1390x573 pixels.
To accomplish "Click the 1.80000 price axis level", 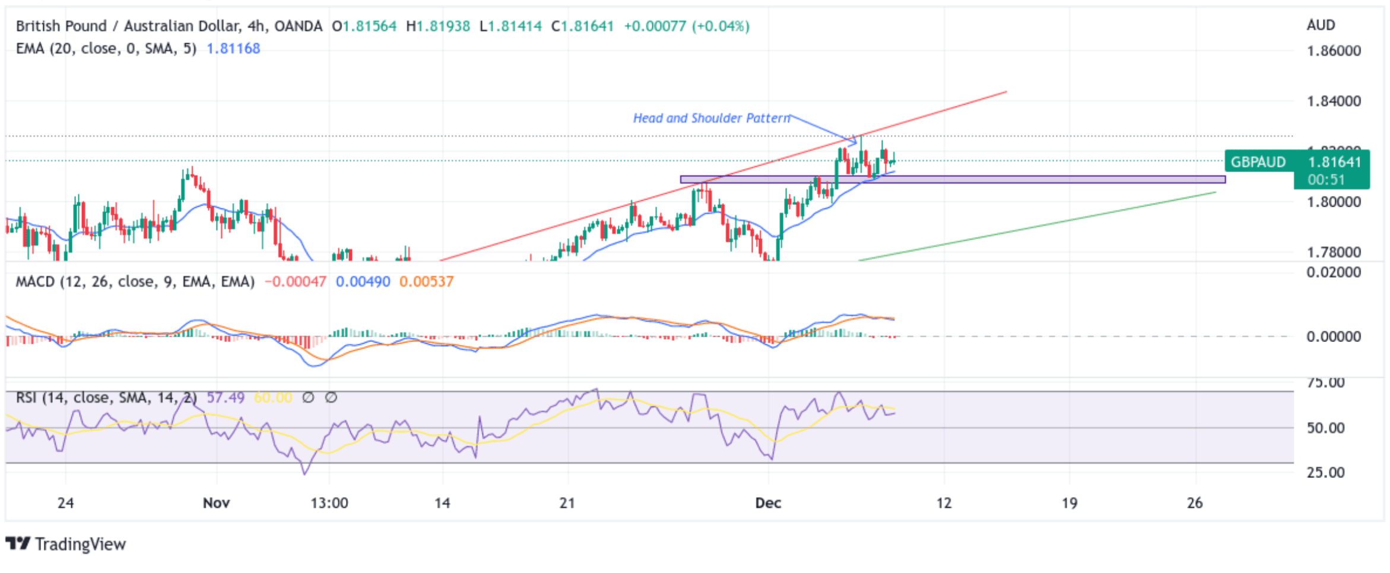I will (x=1334, y=202).
